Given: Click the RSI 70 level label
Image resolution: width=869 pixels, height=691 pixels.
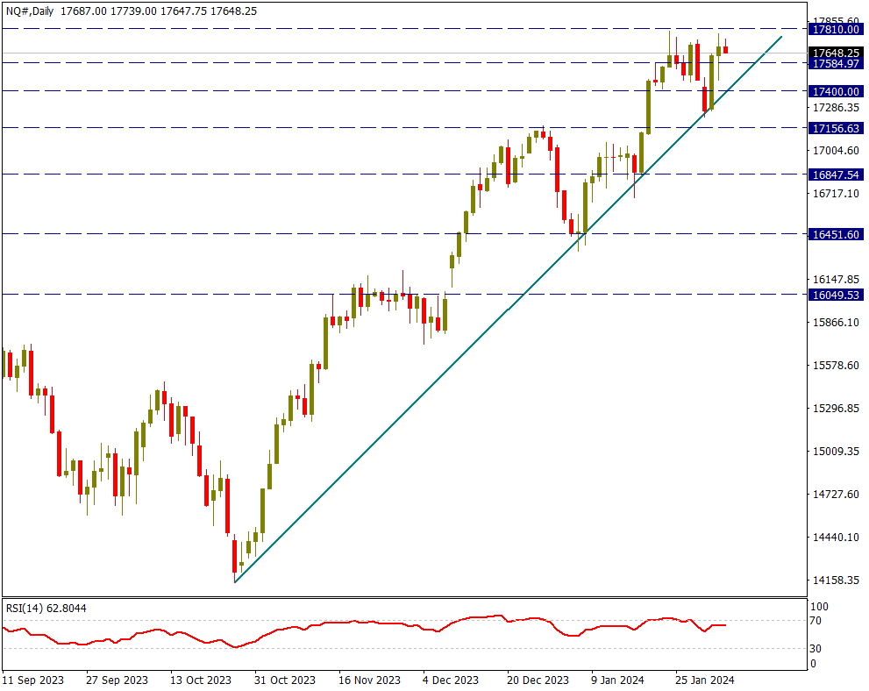Looking at the screenshot, I should [x=816, y=621].
